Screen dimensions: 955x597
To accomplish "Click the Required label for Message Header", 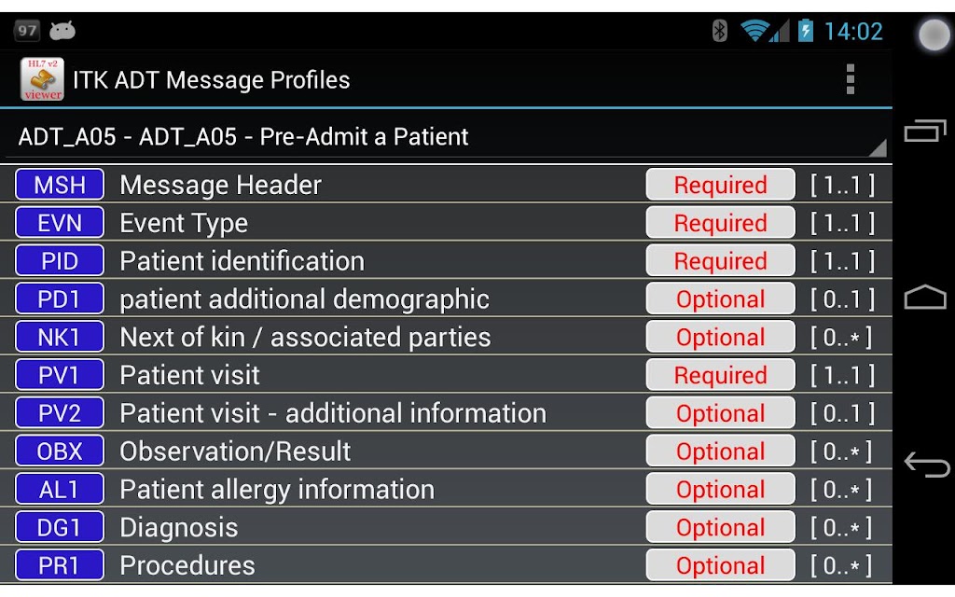I will click(x=720, y=185).
